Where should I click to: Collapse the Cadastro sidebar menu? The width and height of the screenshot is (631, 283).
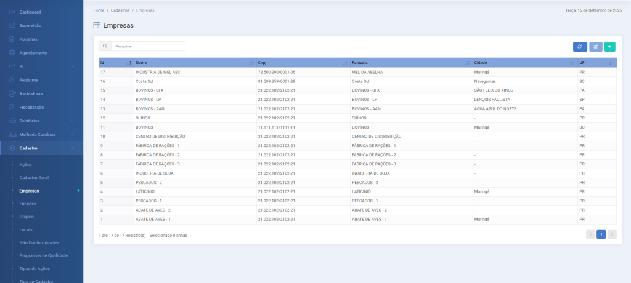click(41, 148)
